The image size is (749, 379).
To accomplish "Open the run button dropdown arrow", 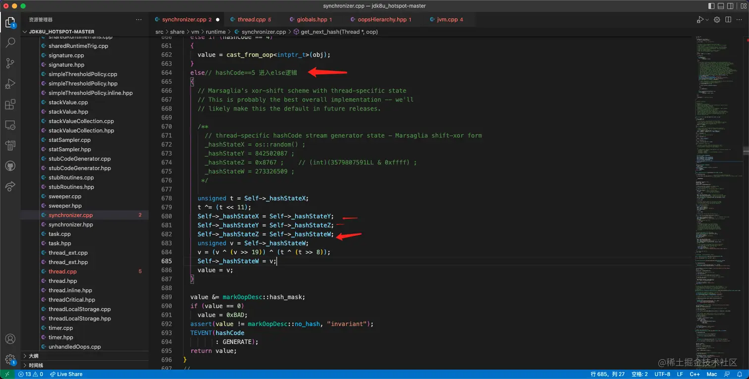I will tap(707, 19).
